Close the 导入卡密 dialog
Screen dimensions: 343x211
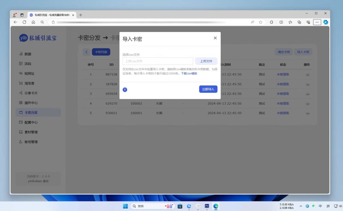point(215,38)
